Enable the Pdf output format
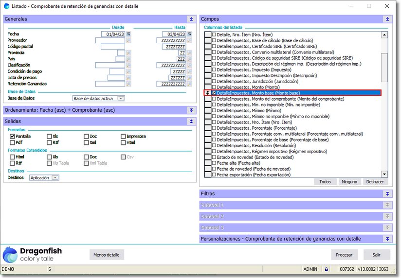This screenshot has width=401, height=279. (x=12, y=142)
